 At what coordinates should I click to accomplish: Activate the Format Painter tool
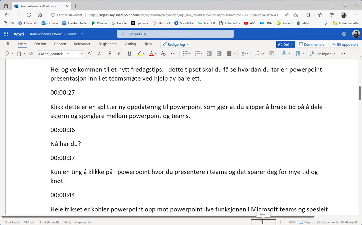pyautogui.click(x=31, y=53)
